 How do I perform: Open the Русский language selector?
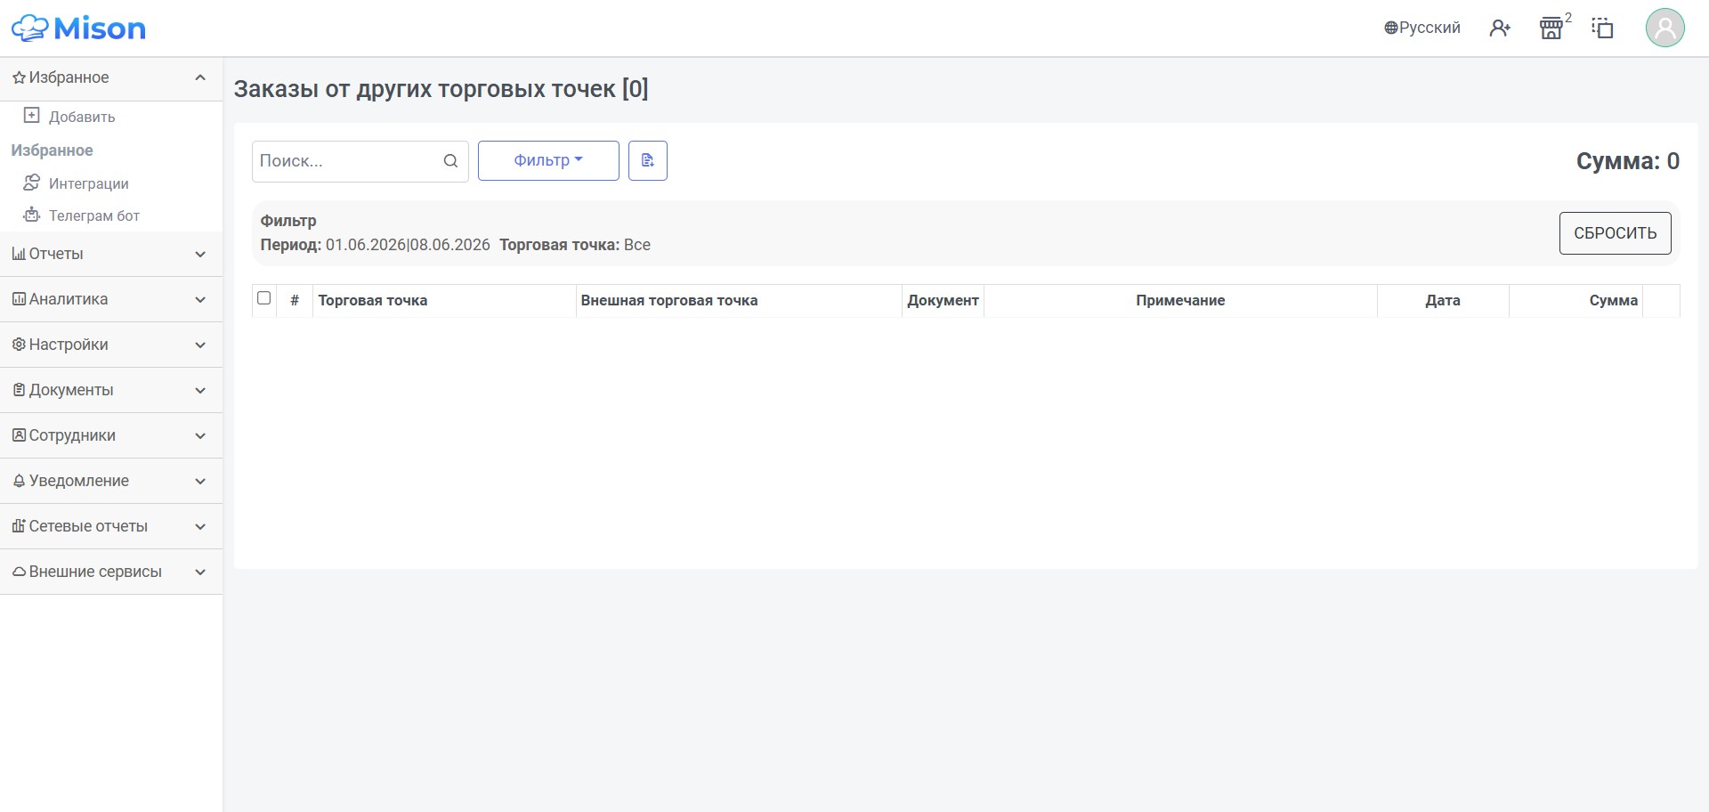click(x=1421, y=28)
